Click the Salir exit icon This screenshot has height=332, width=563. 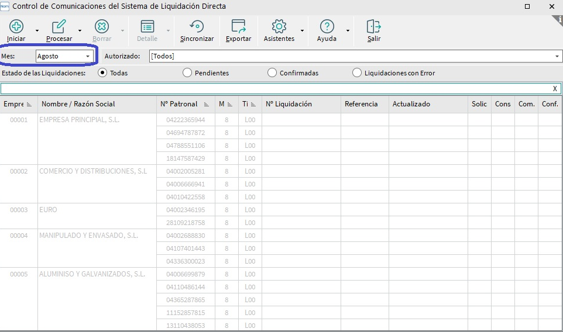point(374,26)
